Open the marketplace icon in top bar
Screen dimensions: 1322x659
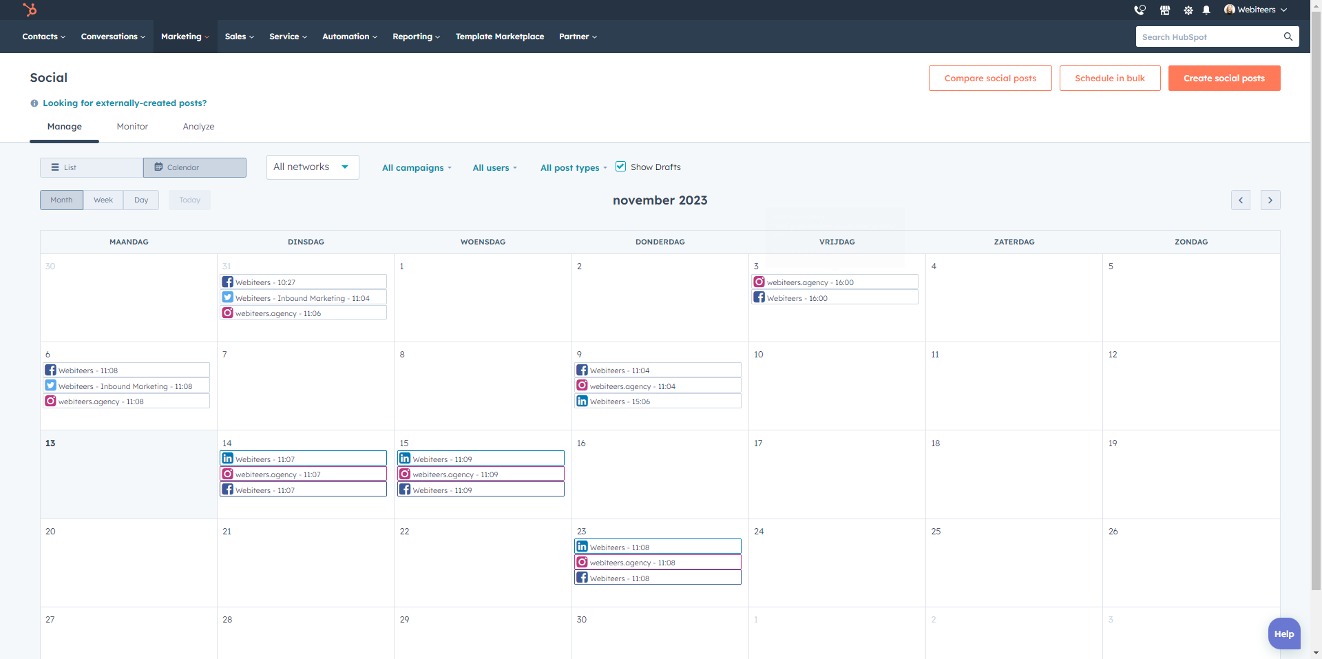coord(1165,10)
